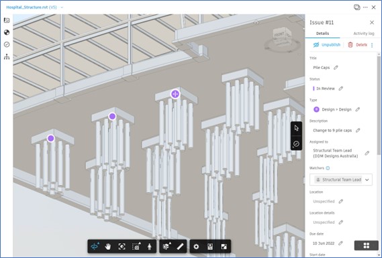Image resolution: width=382 pixels, height=258 pixels.
Task: Click the Fit to View icon
Action: click(x=122, y=247)
